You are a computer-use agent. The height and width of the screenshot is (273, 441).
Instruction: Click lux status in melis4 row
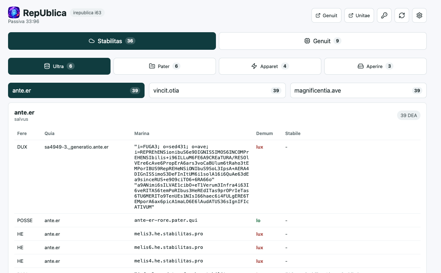(x=259, y=261)
